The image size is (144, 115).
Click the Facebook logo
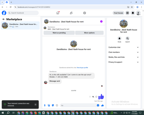(4, 13)
